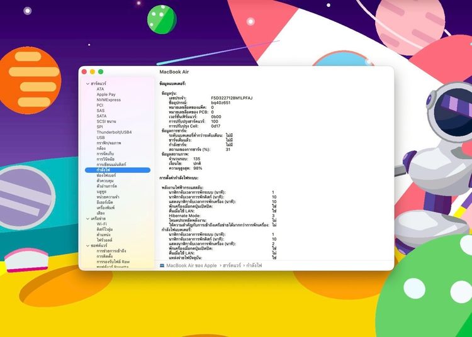Click 'MacBook Air ของ Apple' in the path bar
This screenshot has height=337, width=472.
pyautogui.click(x=191, y=265)
